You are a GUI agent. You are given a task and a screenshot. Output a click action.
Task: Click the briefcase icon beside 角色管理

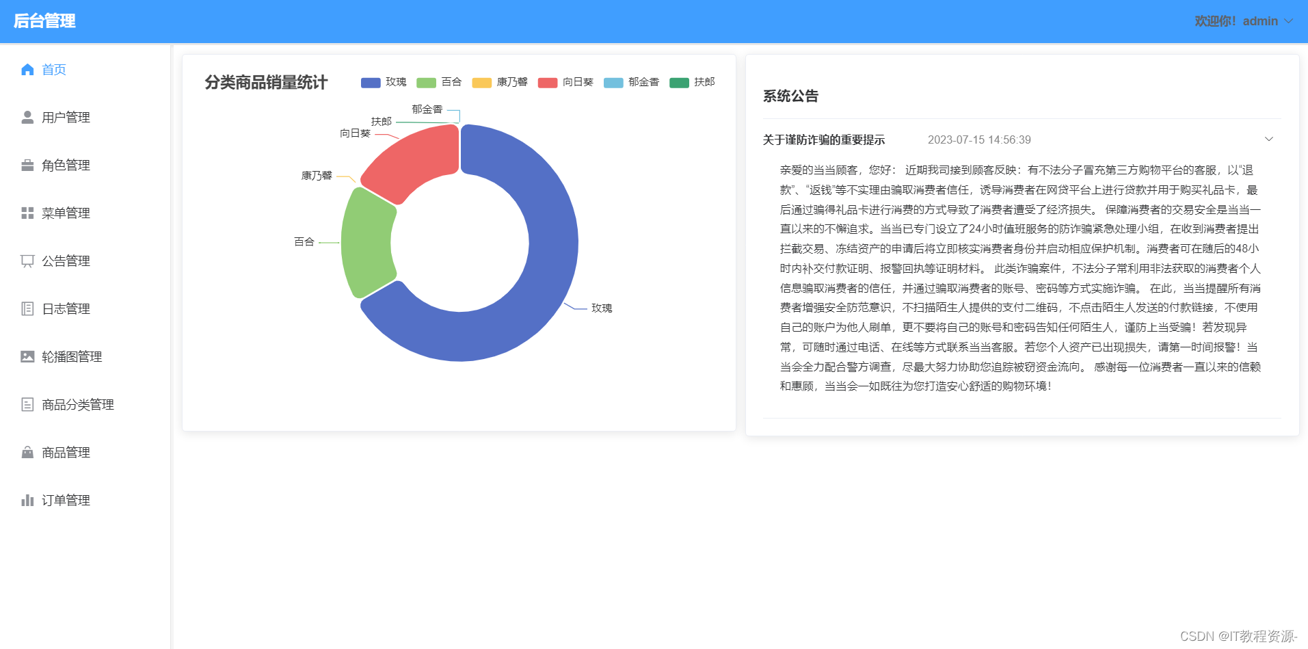pos(27,165)
